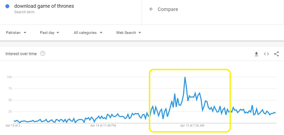The image size is (284, 135).
Task: Expand the Web Search type dropdown
Action: 128,33
